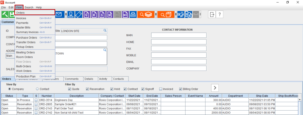Click the right-arrow apply filter button
Image resolution: width=303 pixels, height=115 pixels.
215,88
